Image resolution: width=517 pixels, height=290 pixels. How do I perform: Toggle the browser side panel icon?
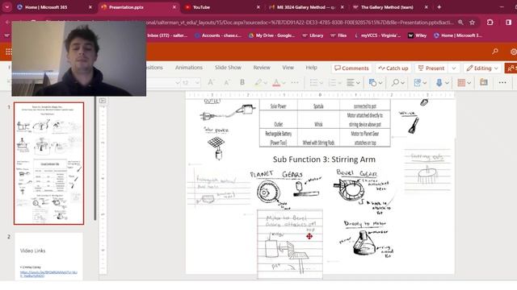(x=508, y=23)
